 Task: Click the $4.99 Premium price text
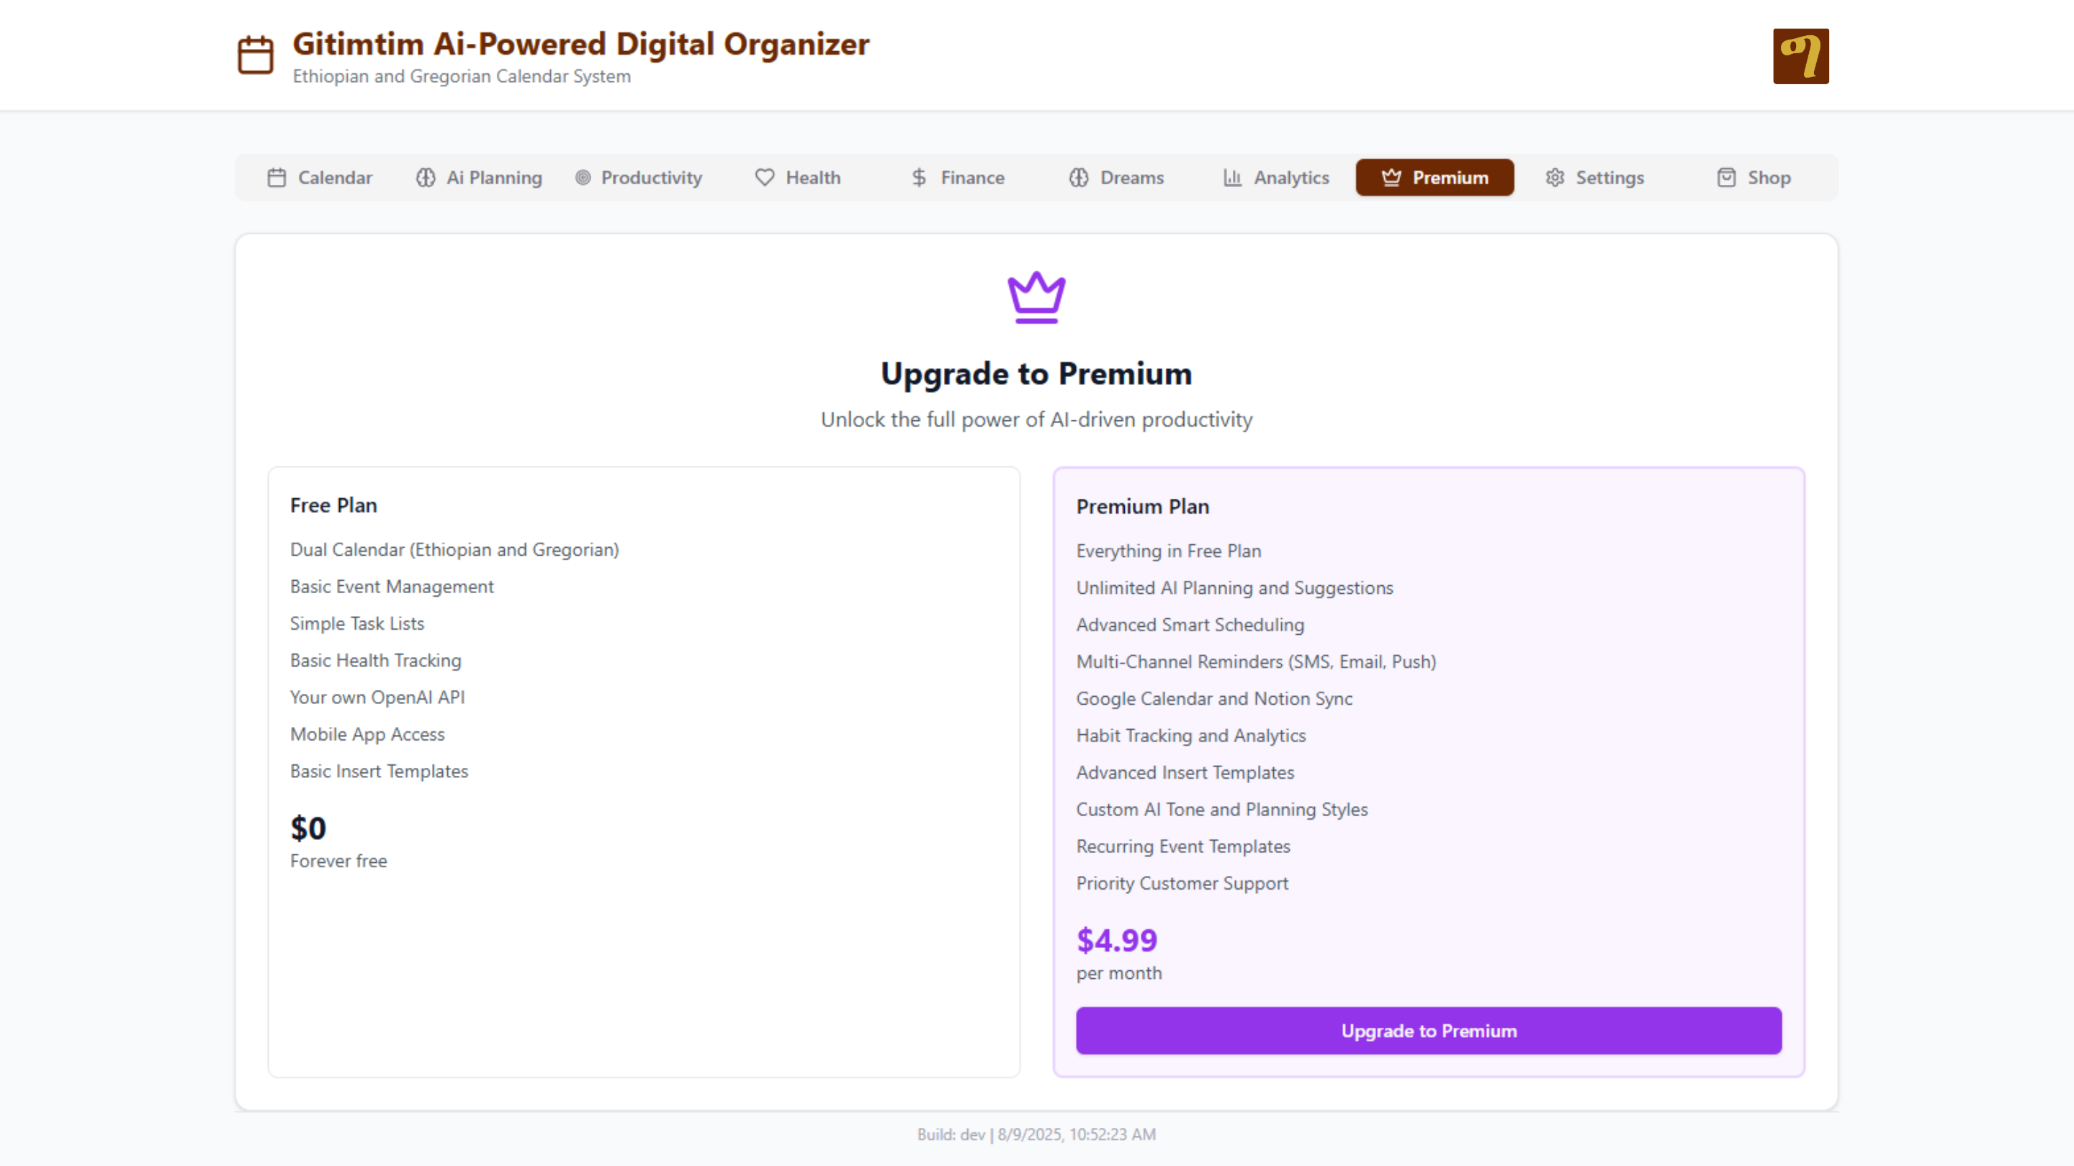click(1116, 940)
